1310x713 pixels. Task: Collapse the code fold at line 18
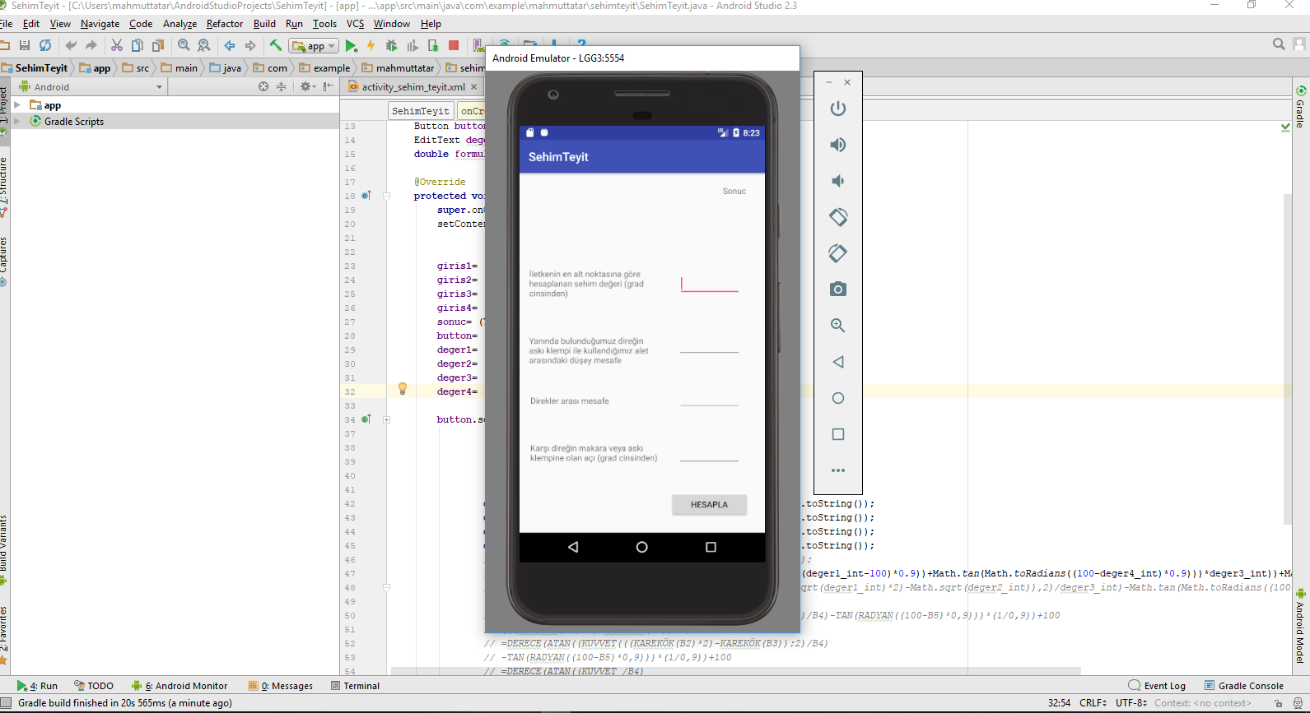(386, 196)
